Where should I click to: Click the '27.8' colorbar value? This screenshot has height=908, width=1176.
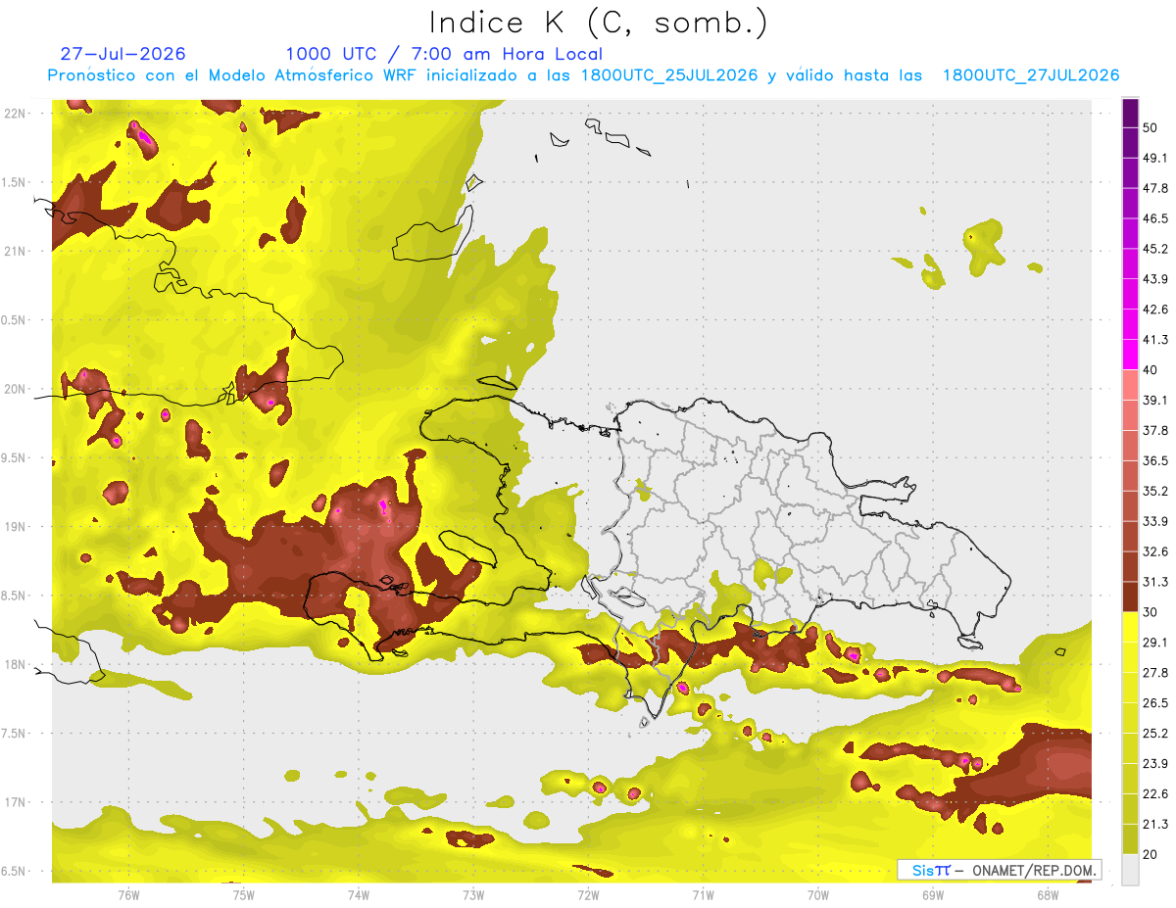coord(1156,673)
